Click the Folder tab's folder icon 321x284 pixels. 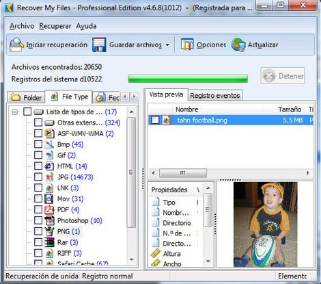16,97
